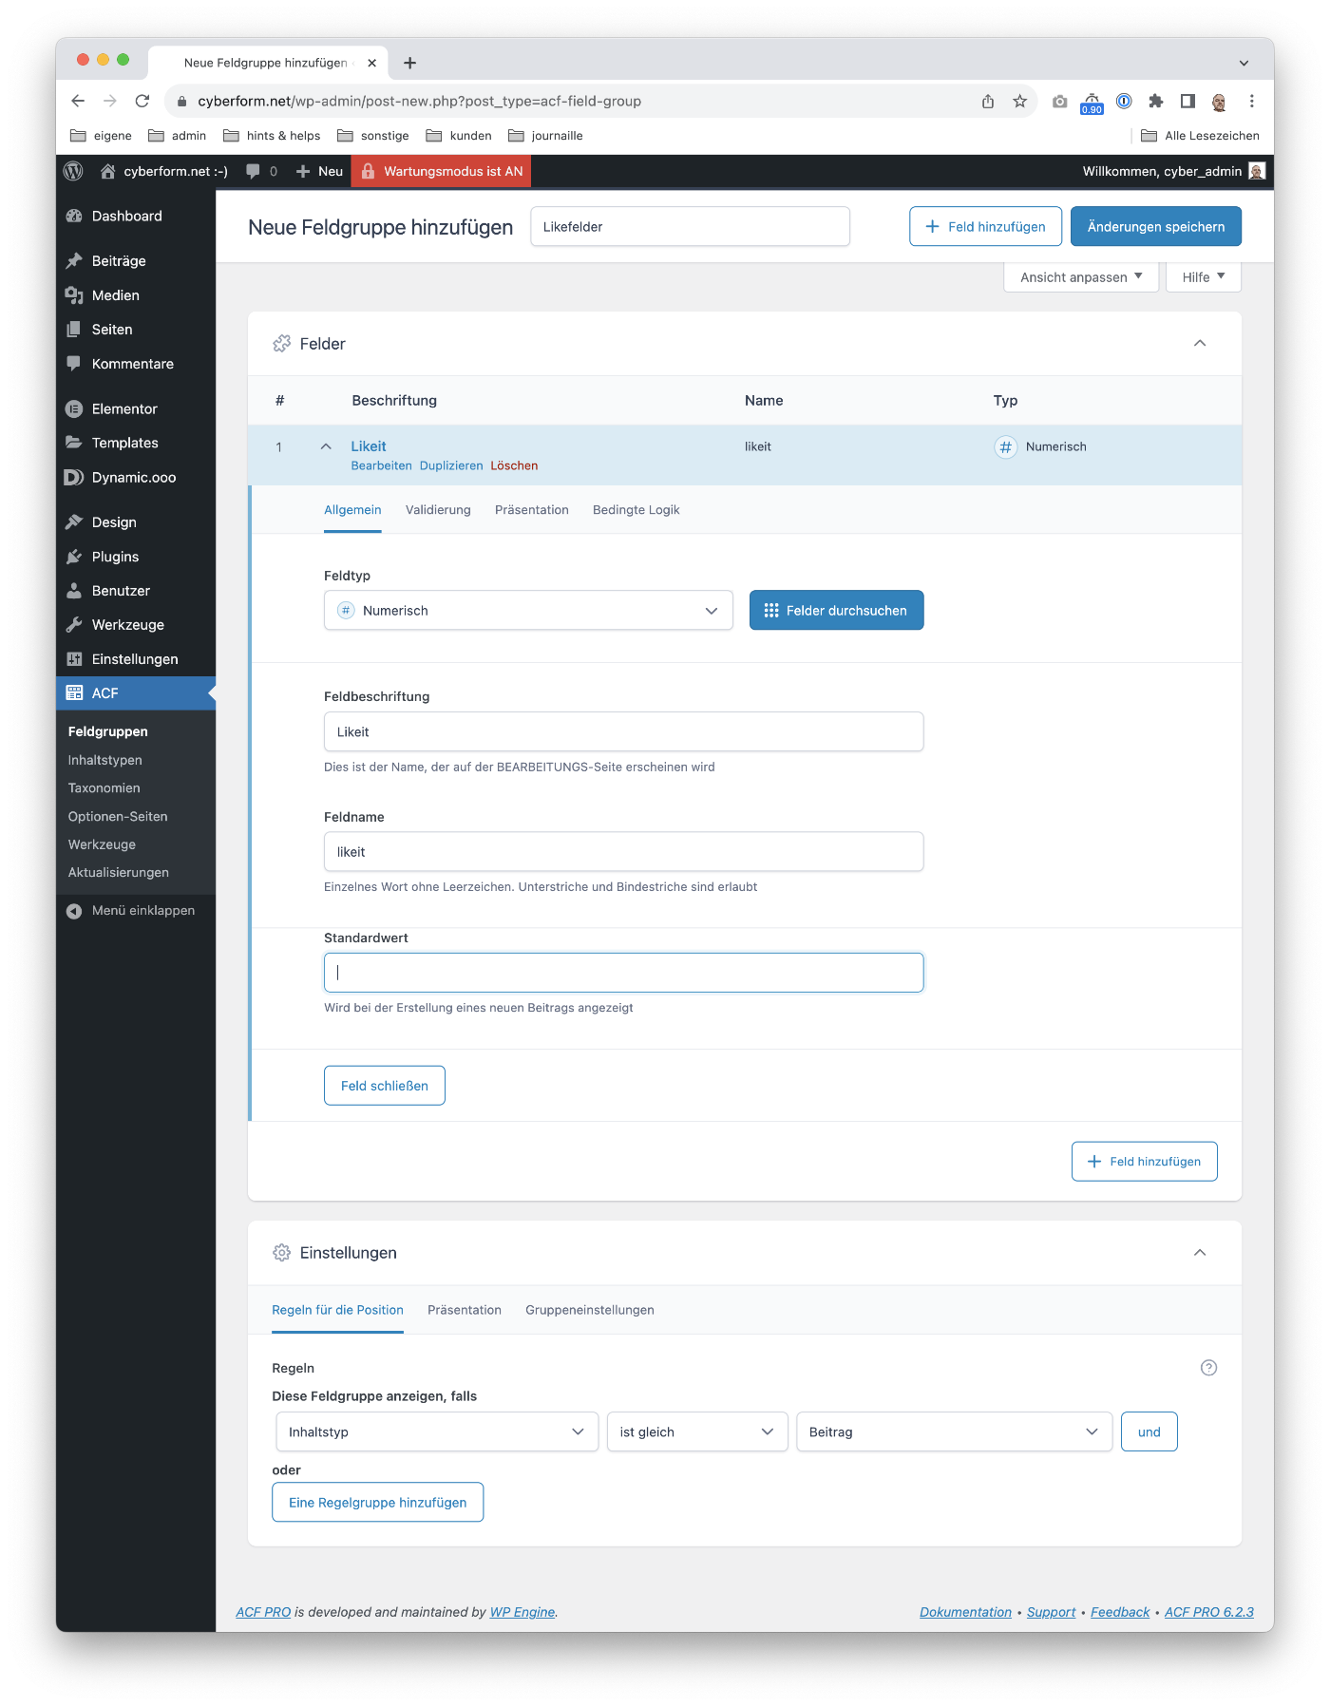Click Eine Regelgruppe hinzufügen
Screen dimensions: 1330x1706
point(377,1502)
